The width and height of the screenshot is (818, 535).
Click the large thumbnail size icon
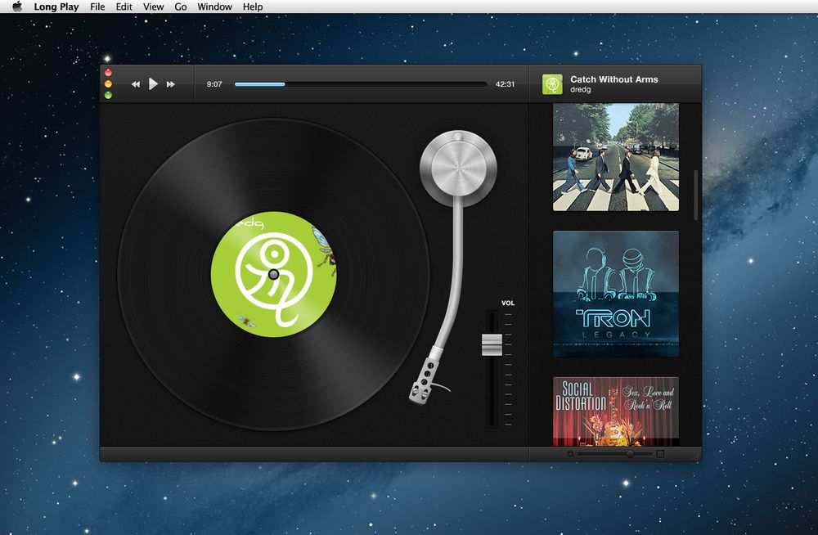(x=660, y=453)
